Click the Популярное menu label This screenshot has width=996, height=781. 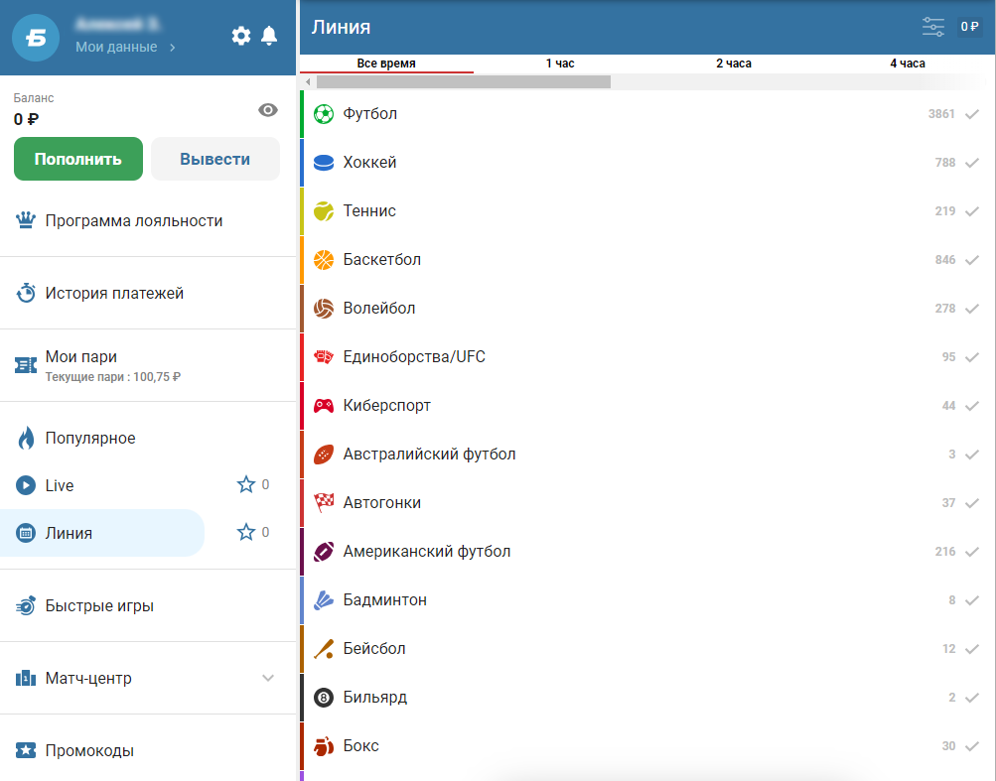90,438
